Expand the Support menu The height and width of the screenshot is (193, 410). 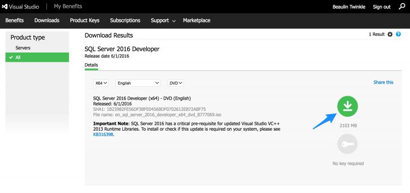(163, 20)
